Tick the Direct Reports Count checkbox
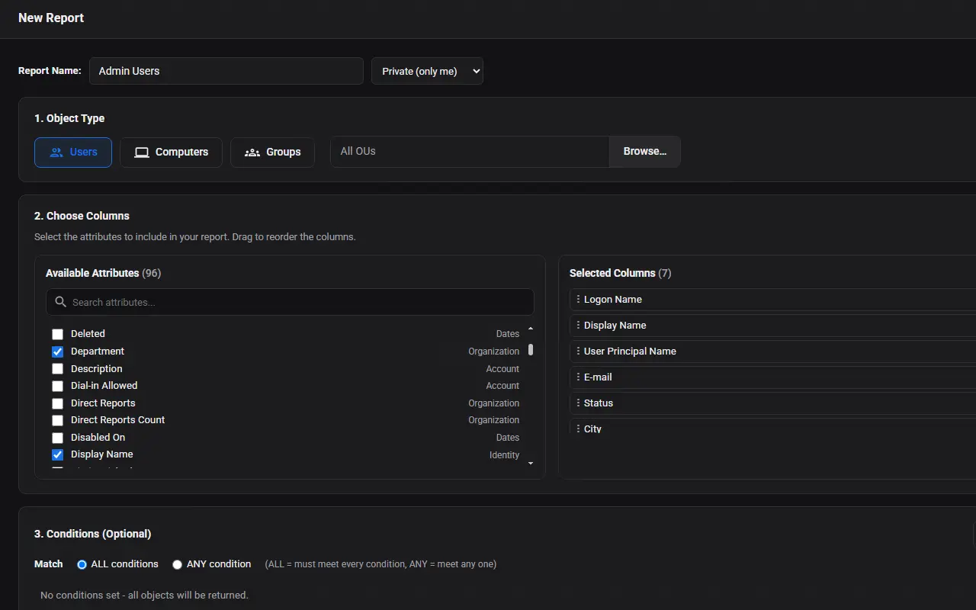The image size is (976, 610). (x=57, y=420)
